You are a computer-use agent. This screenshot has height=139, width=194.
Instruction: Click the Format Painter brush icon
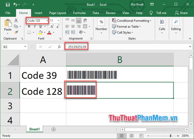point(16,32)
